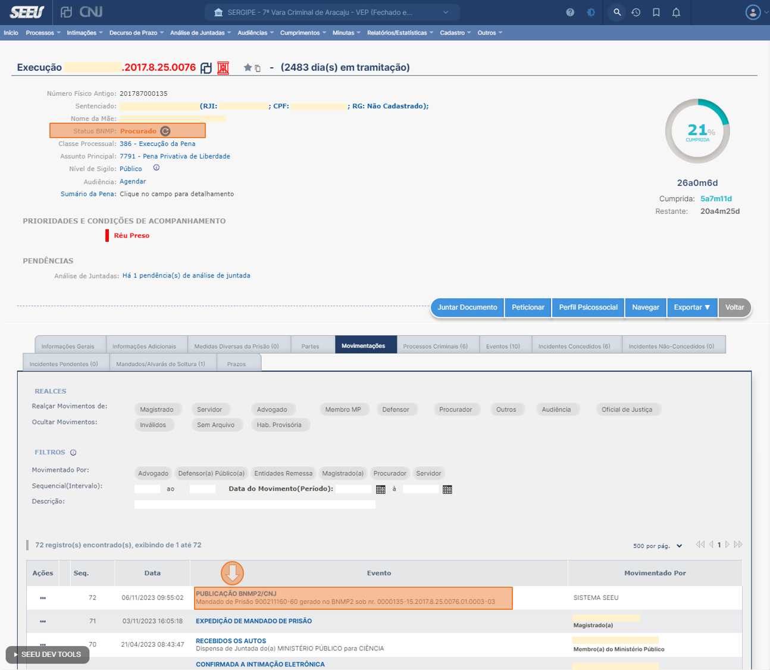Expand the Decurso de Prazo menu

pyautogui.click(x=136, y=33)
